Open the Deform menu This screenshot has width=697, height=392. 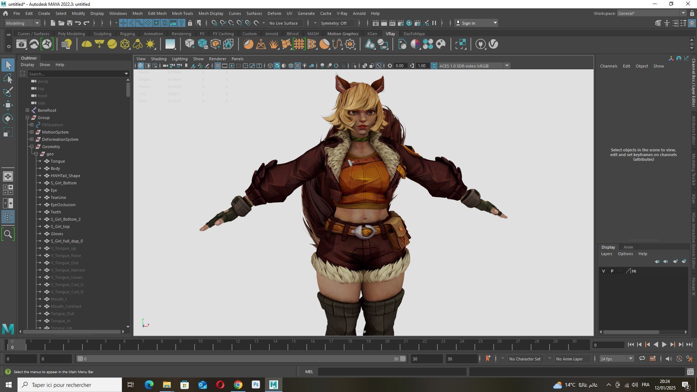274,13
